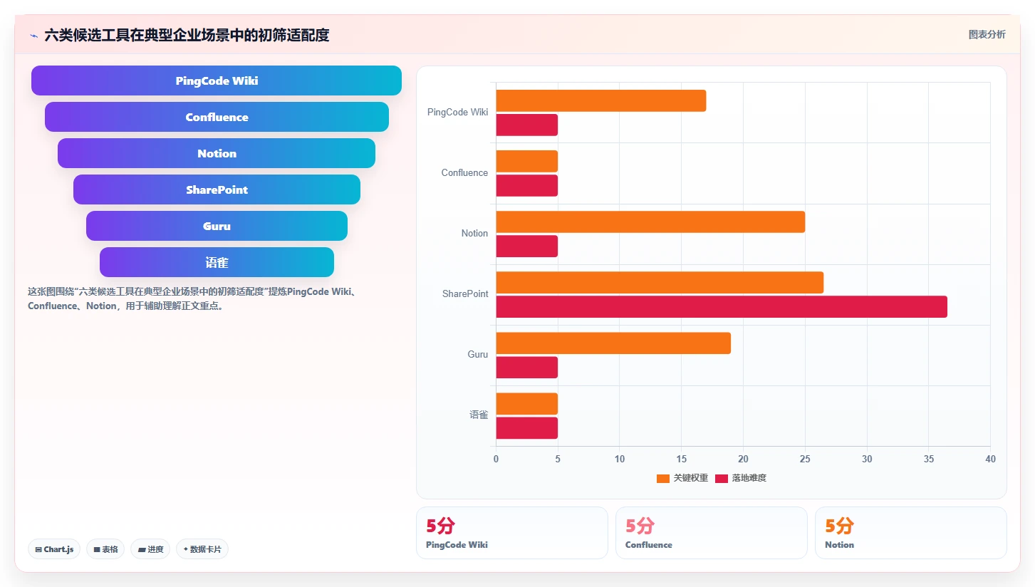Click the x-axis tick label 15

[681, 459]
